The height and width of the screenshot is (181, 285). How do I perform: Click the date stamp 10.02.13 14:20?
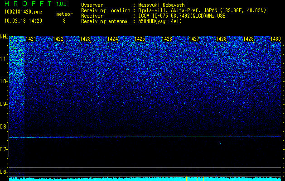point(23,21)
